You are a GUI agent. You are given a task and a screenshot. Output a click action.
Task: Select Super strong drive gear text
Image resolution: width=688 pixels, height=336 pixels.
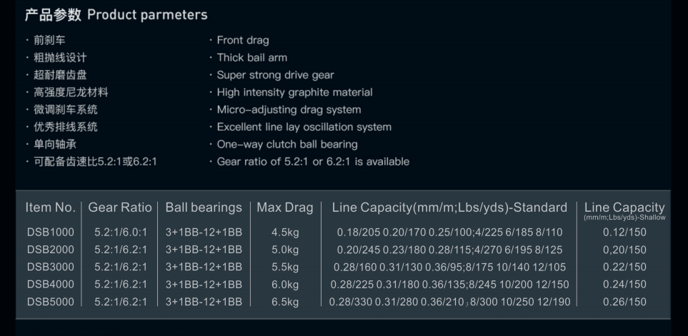tap(275, 75)
